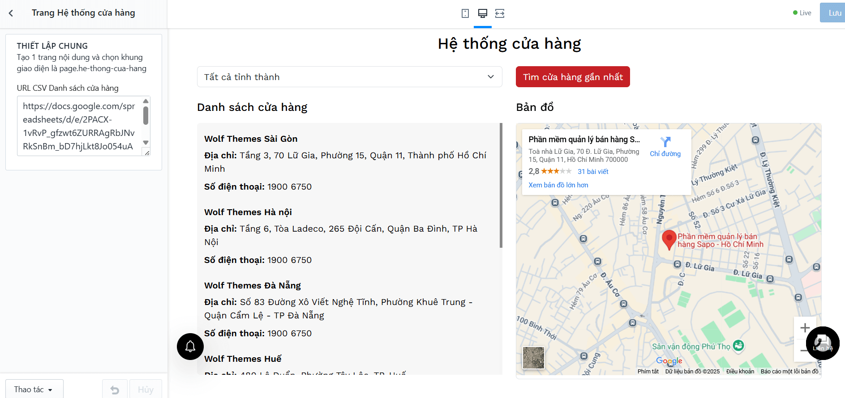845x398 pixels.
Task: Open the notification bell button
Action: pos(190,347)
